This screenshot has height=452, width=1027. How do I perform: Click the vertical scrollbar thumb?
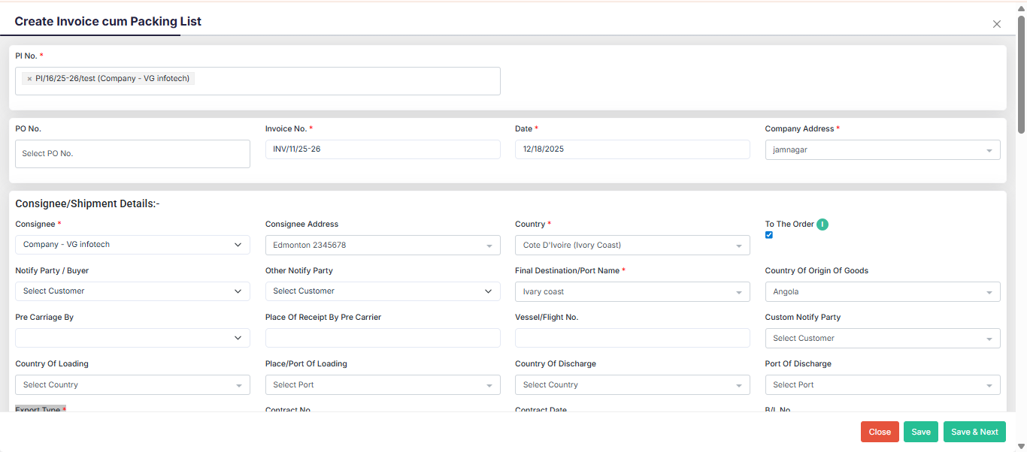click(x=1021, y=75)
